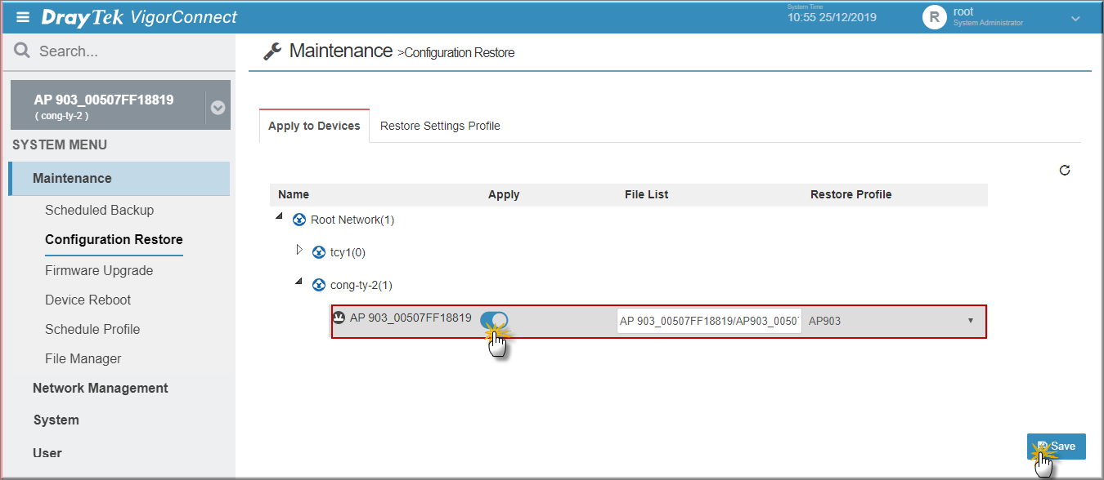Click the Maintenance wrench icon
The image size is (1104, 480).
point(272,51)
